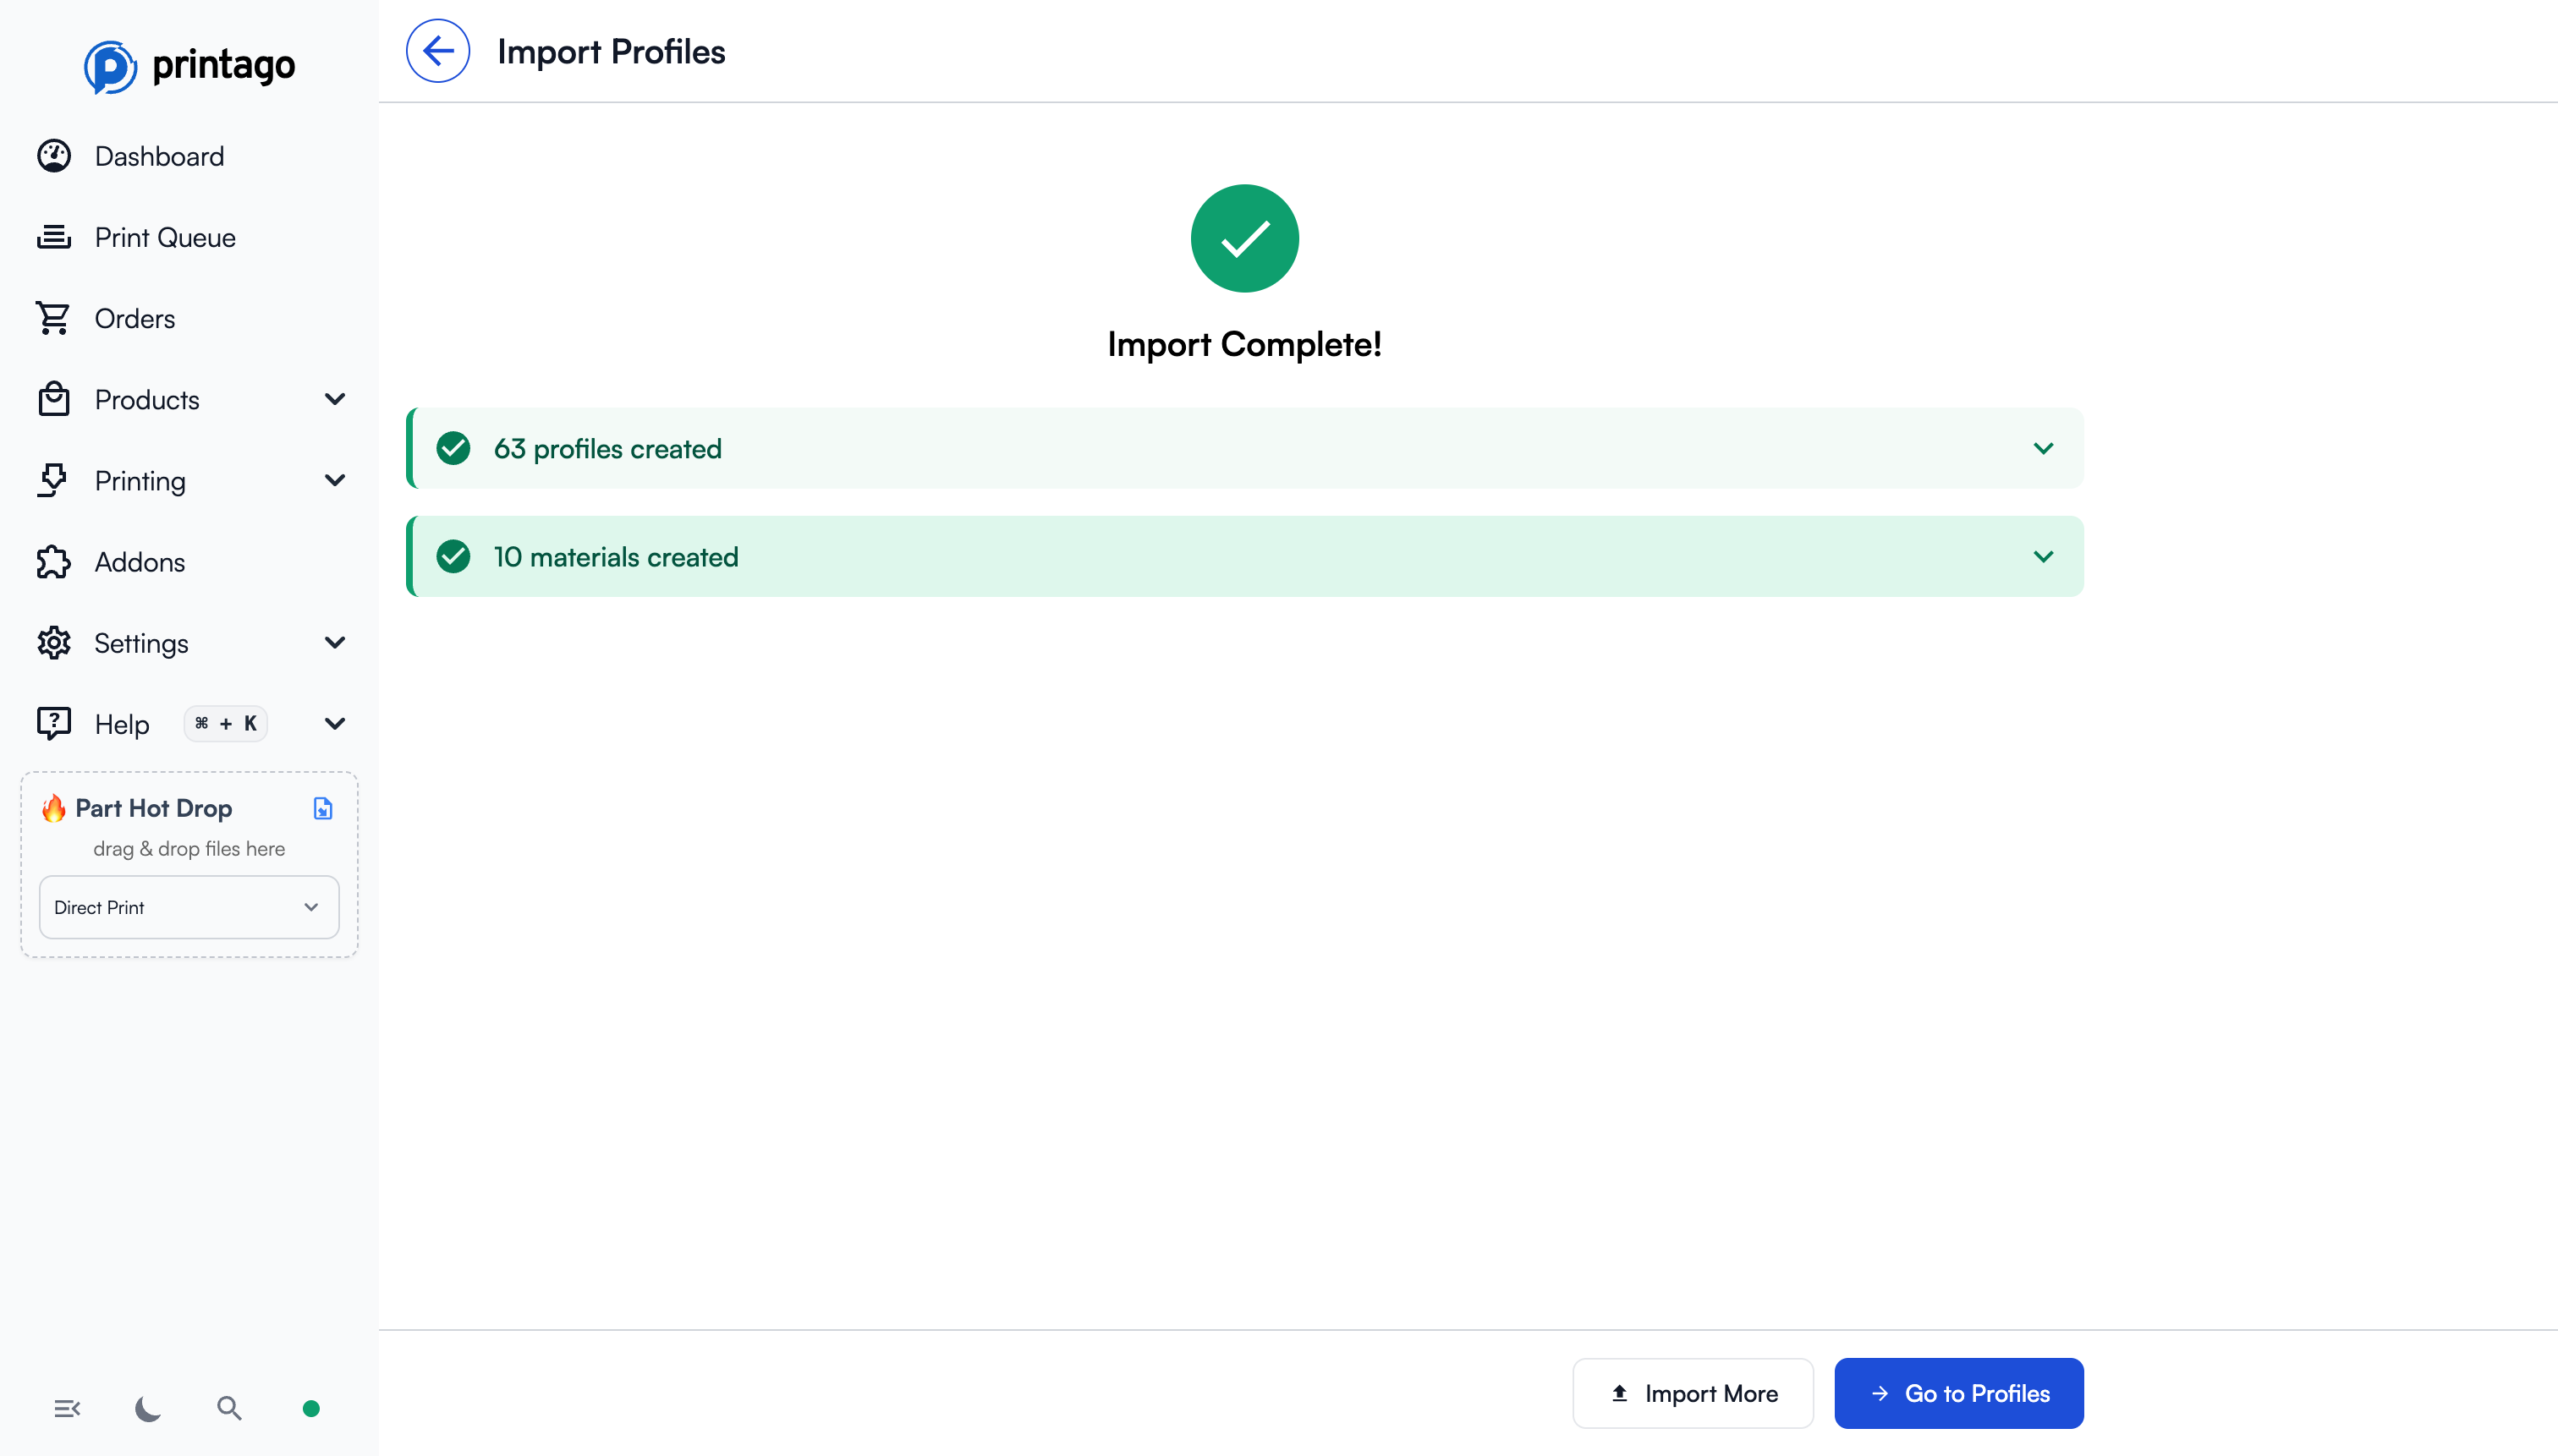The image size is (2558, 1456).
Task: Click the Part Hot Drop area
Action: tap(189, 828)
